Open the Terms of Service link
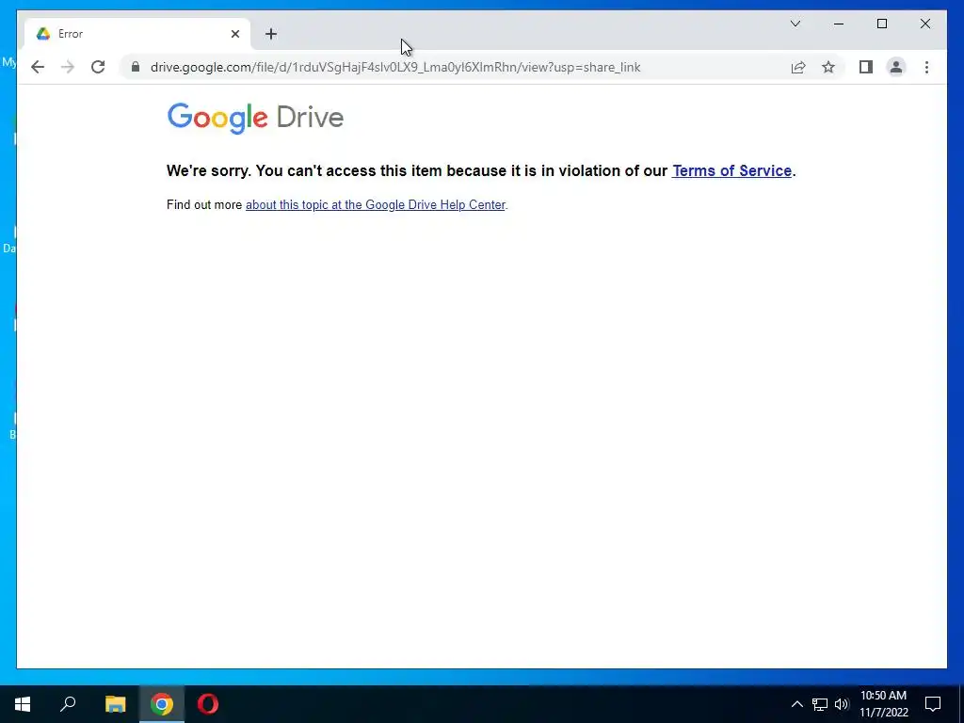 pyautogui.click(x=731, y=171)
